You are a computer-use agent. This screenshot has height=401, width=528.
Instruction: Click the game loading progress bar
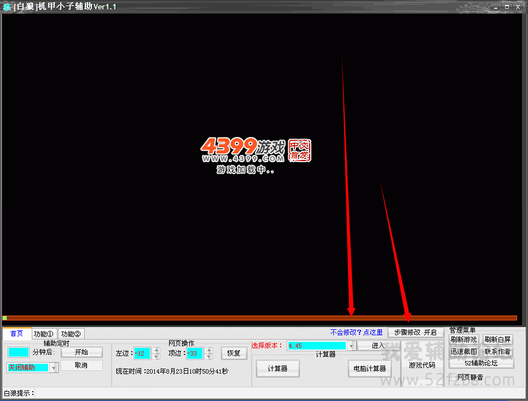click(259, 318)
